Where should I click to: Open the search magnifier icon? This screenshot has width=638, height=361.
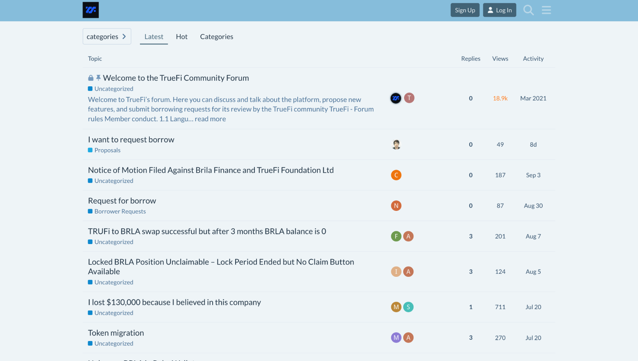(528, 10)
